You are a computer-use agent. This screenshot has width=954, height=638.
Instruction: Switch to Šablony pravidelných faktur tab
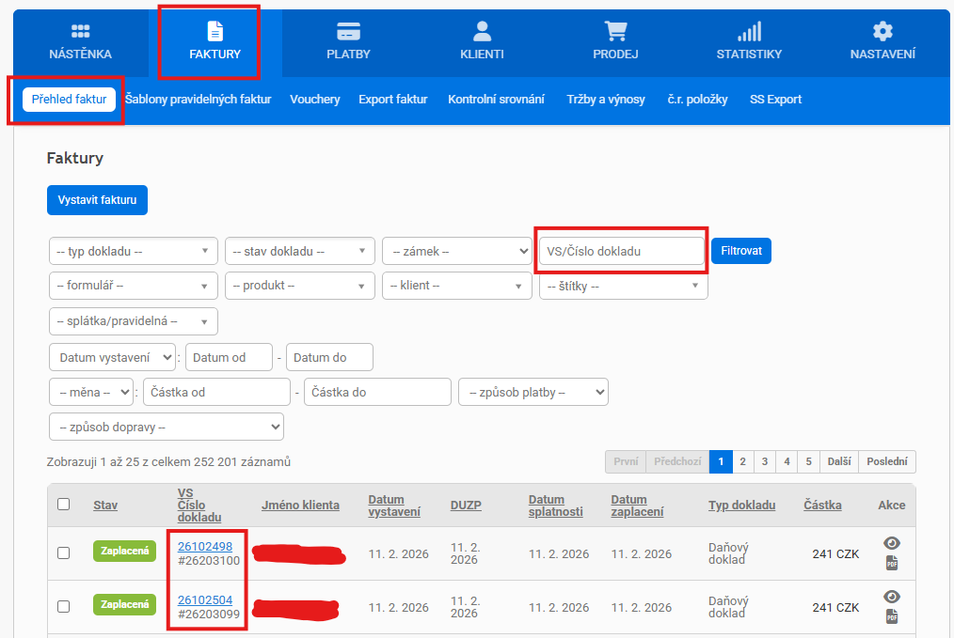(199, 99)
